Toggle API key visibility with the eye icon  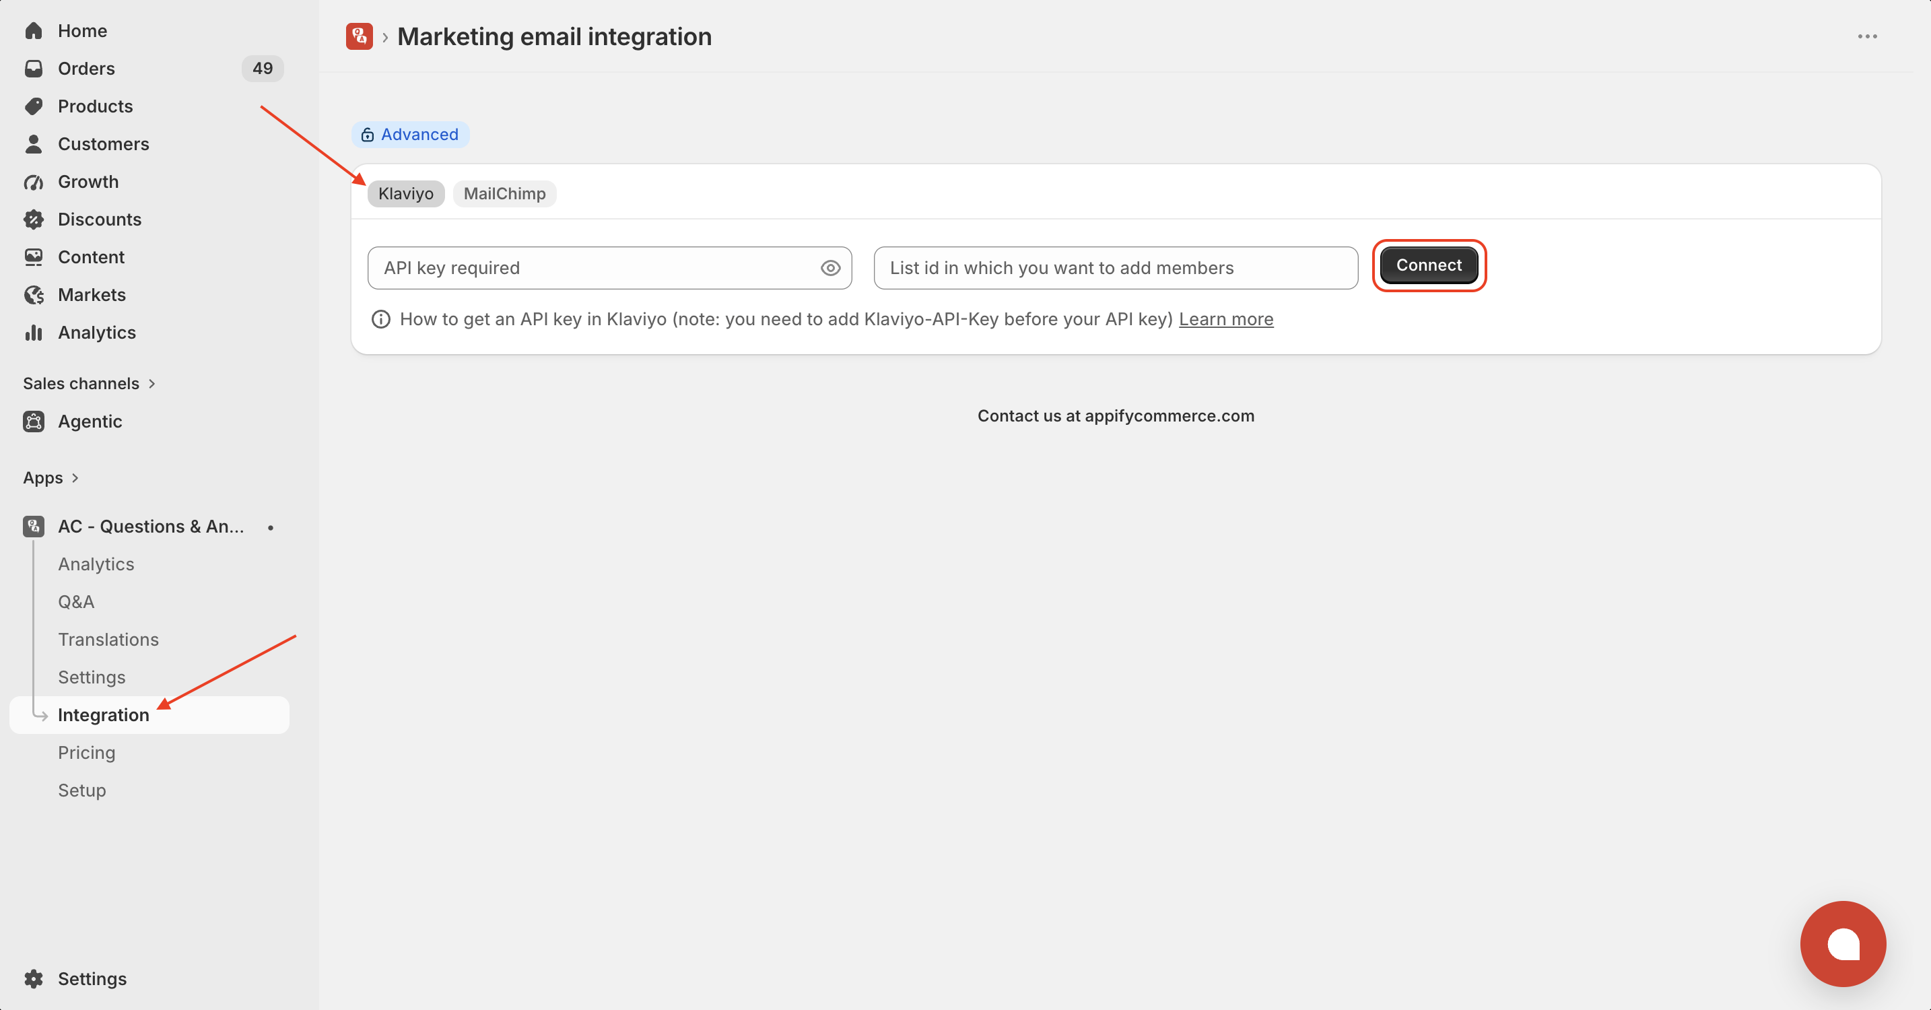click(x=829, y=268)
